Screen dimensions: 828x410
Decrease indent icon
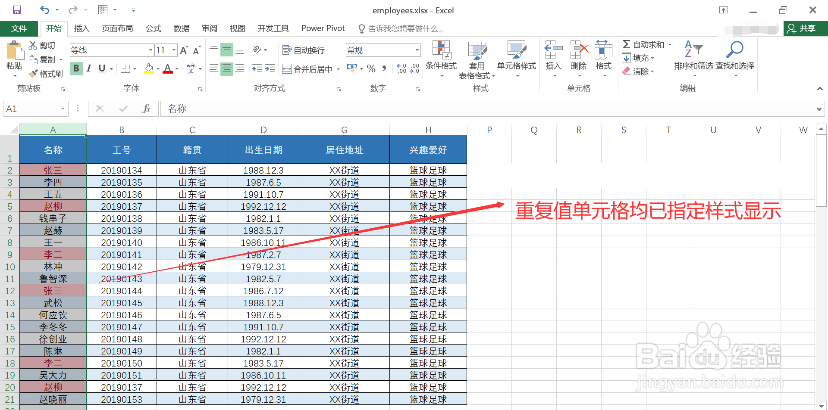[257, 69]
